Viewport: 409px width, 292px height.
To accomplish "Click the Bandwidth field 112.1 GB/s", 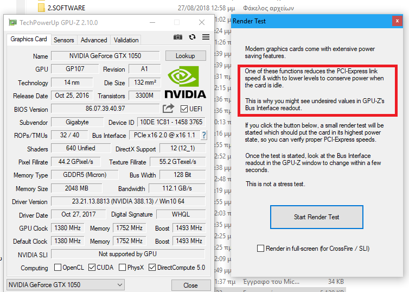I will pos(177,188).
